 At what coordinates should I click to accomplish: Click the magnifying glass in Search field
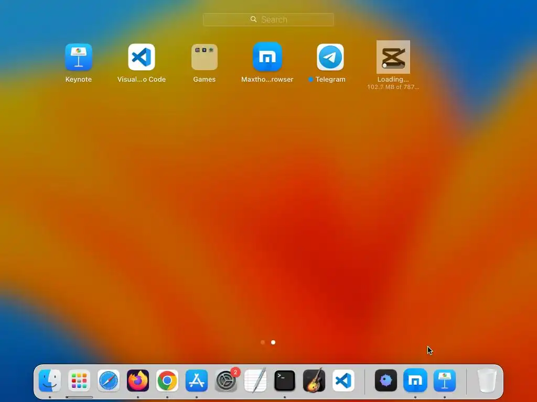point(253,19)
